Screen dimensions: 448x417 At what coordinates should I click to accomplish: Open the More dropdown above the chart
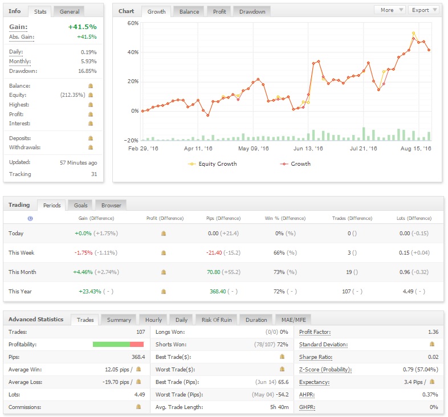coord(389,10)
